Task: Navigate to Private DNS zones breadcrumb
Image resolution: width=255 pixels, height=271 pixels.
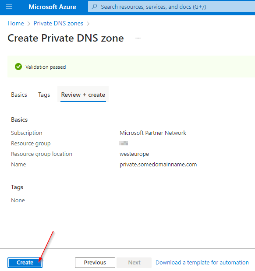Action: (58, 23)
